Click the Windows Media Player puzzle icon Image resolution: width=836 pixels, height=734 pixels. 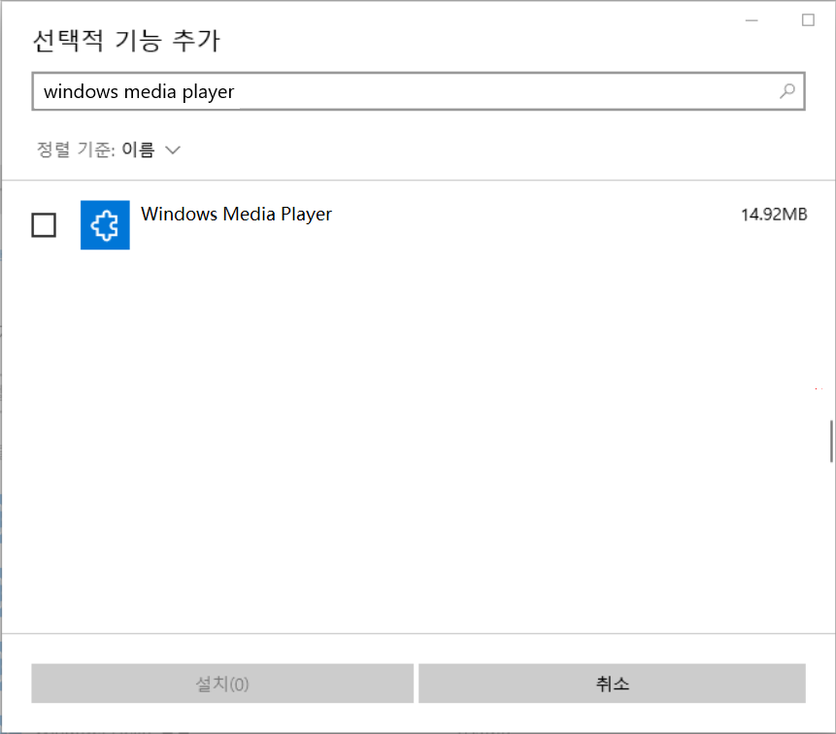105,225
